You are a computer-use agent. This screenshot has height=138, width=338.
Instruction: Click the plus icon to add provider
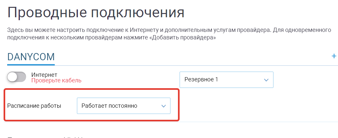[334, 56]
